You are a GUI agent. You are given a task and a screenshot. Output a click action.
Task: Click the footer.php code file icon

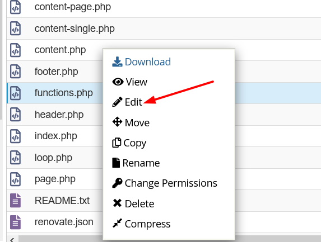pos(15,72)
